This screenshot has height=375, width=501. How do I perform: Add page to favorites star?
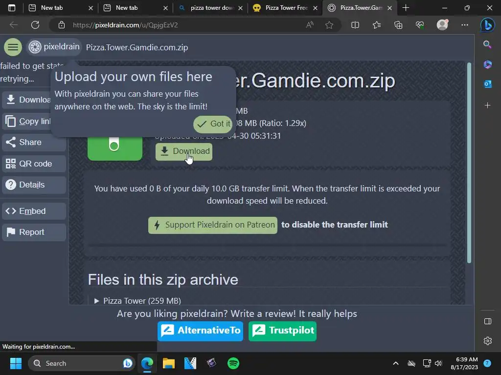pyautogui.click(x=329, y=25)
